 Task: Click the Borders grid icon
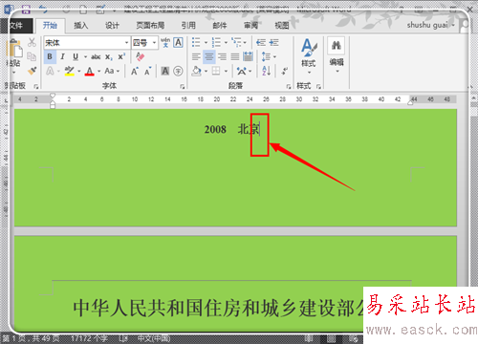216,71
